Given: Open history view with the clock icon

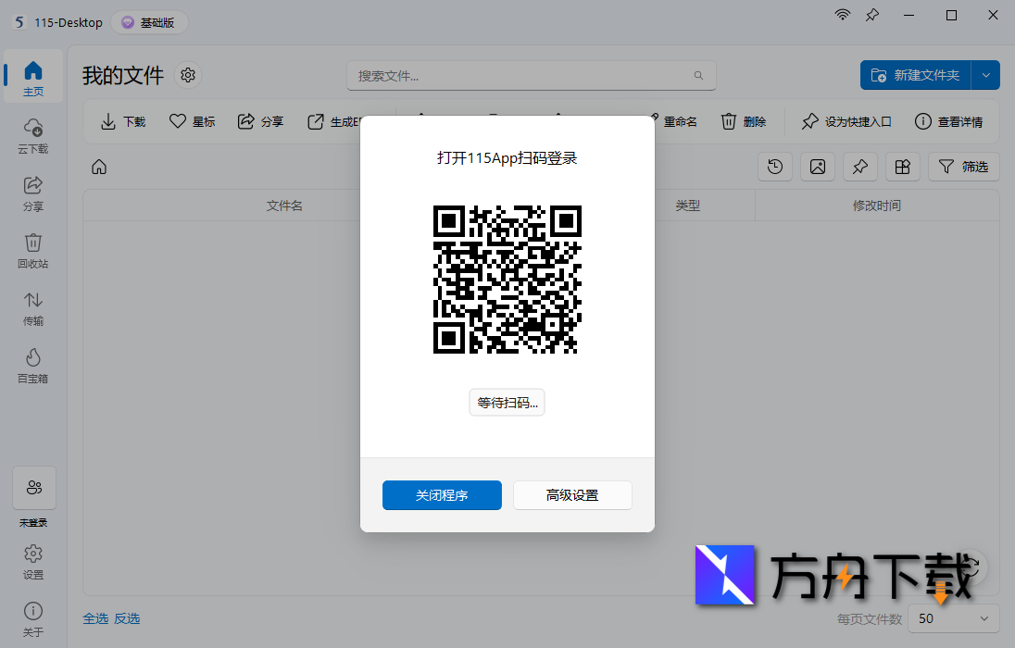Looking at the screenshot, I should pos(774,167).
